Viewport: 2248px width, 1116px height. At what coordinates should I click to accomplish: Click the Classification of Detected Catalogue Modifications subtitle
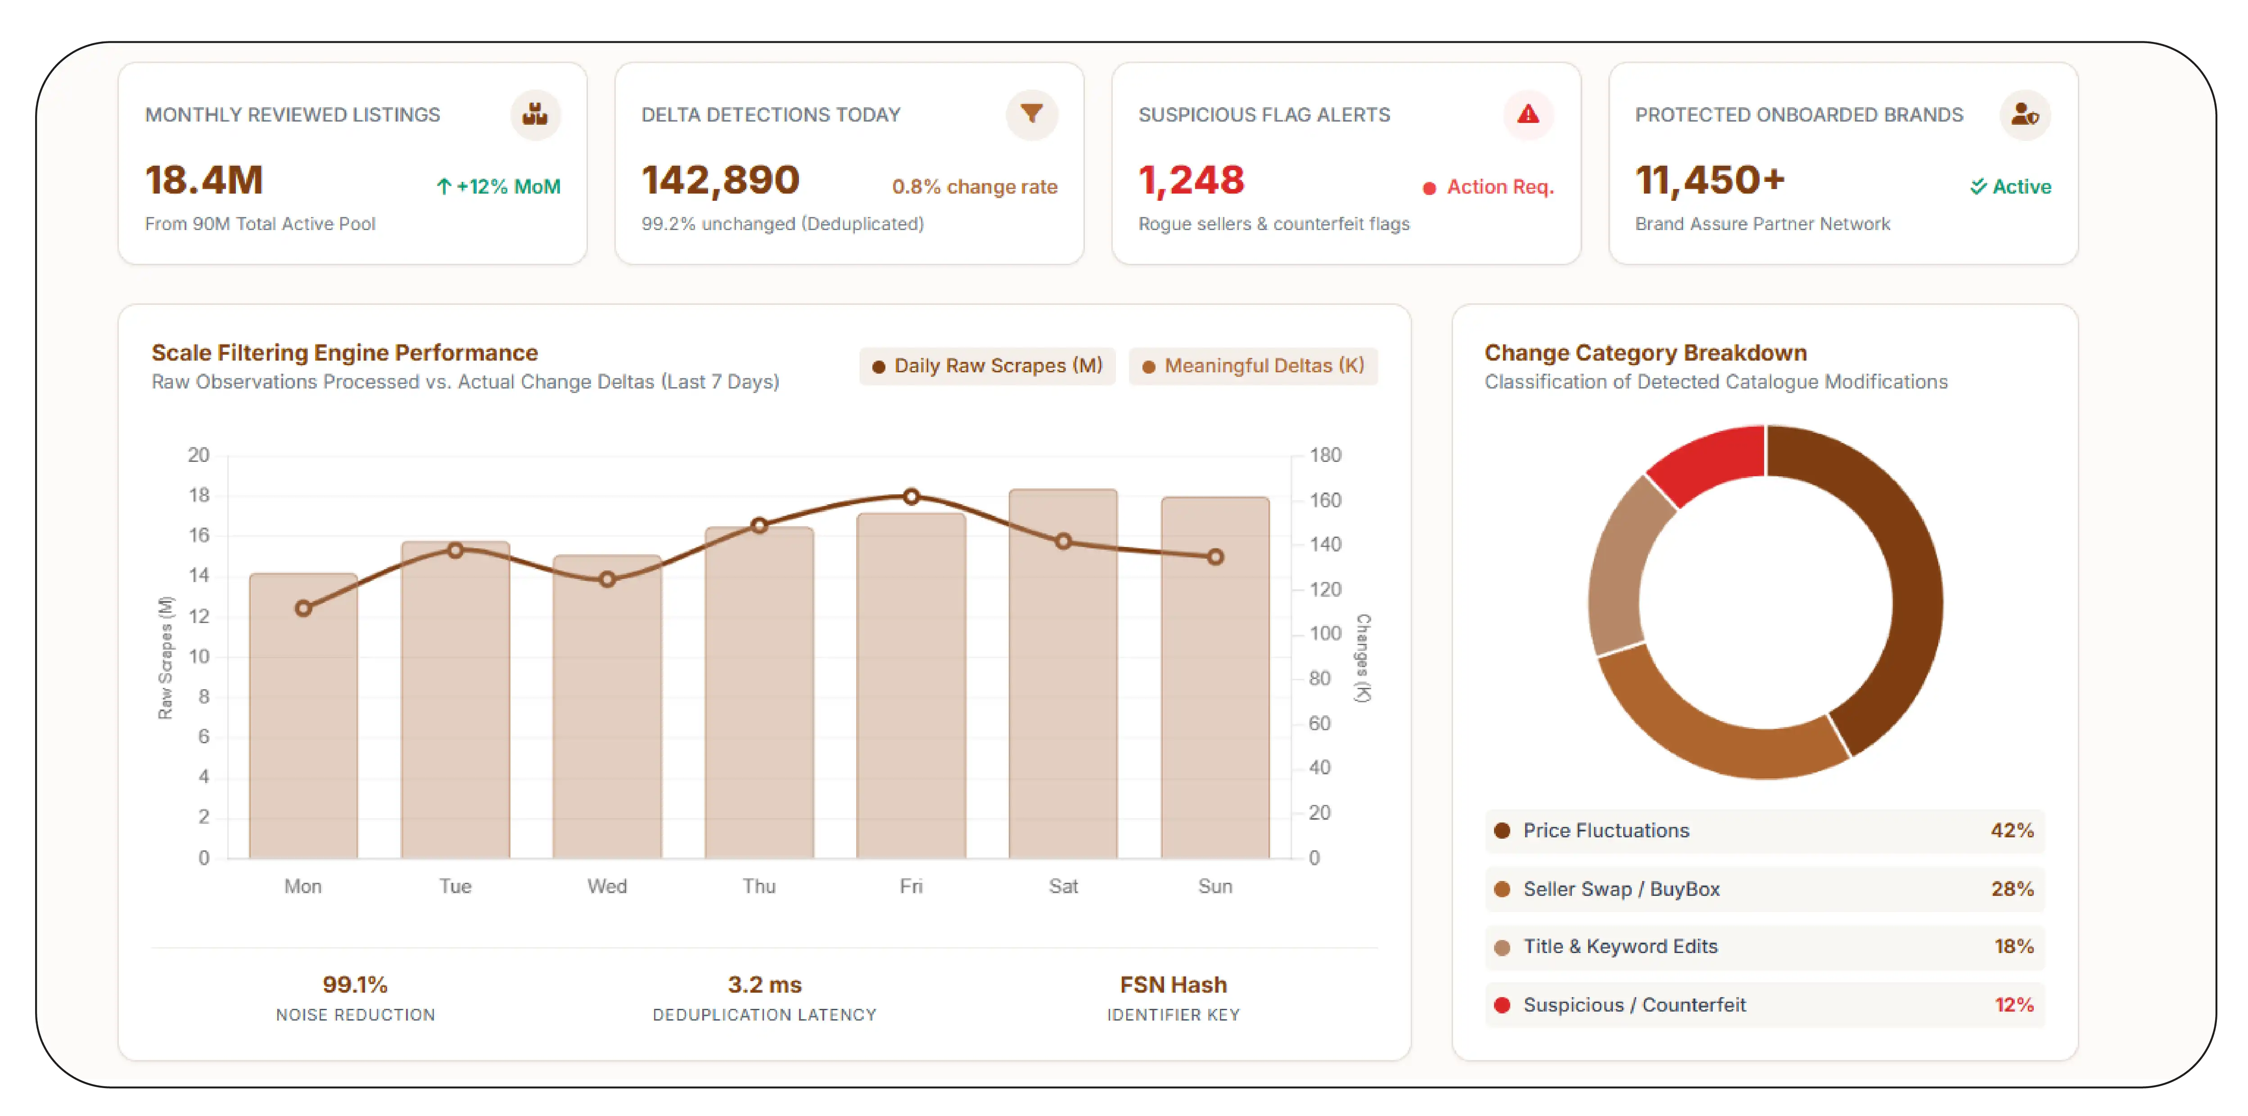[1715, 382]
